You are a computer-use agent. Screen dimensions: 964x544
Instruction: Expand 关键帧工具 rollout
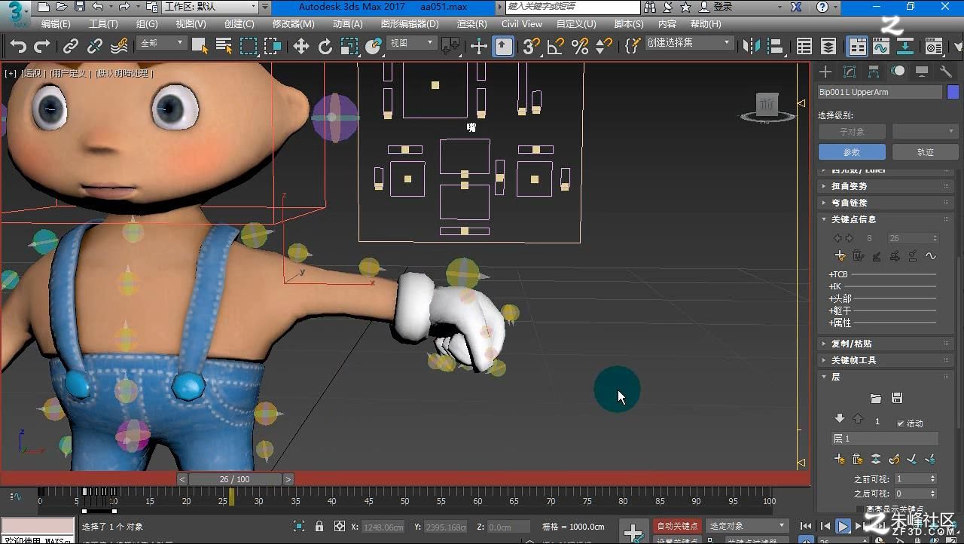coord(886,360)
